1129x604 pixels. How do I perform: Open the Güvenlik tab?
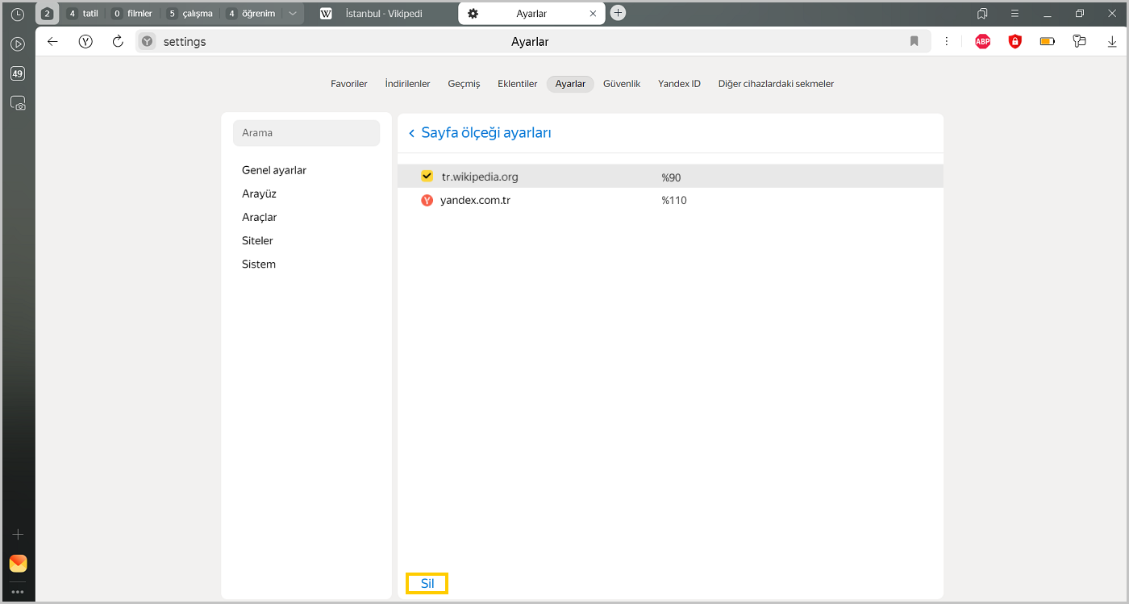(x=621, y=84)
